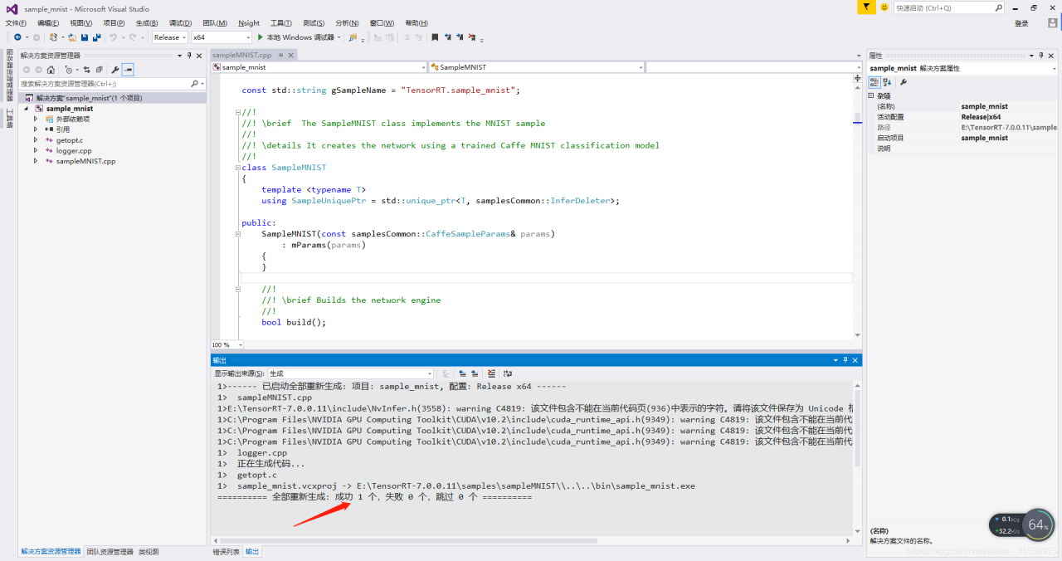This screenshot has width=1062, height=561.
Task: Collapse the class SampleMNIST code block
Action: click(238, 168)
